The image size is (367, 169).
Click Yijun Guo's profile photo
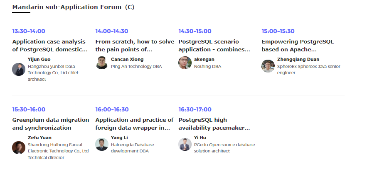pyautogui.click(x=19, y=70)
